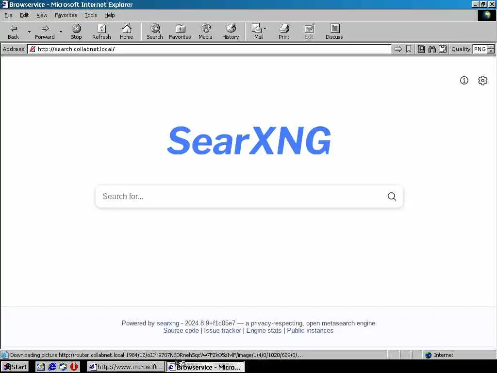Switch to the http://www.microsoft... taskbar window
Screen dimensions: 497x373
pos(126,367)
